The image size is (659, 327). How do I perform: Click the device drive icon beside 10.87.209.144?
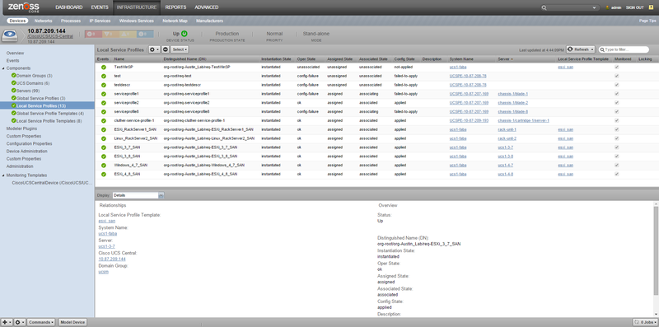[11, 35]
